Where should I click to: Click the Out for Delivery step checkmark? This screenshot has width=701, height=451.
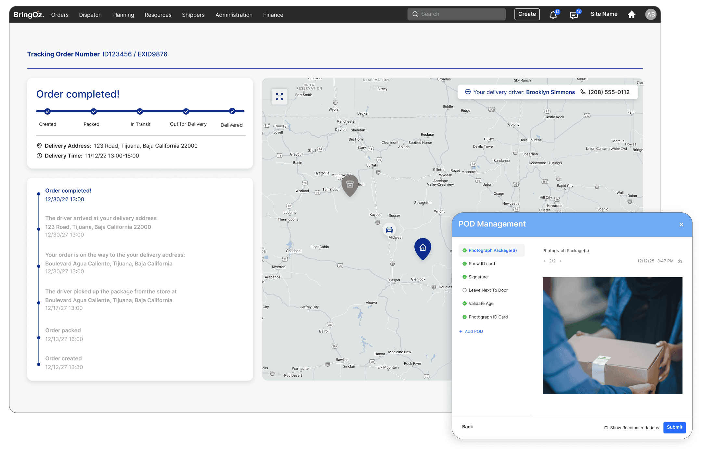pos(186,111)
